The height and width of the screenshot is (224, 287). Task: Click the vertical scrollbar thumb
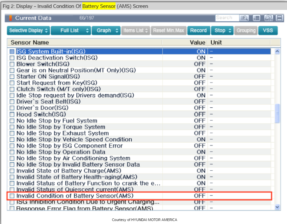pos(277,113)
